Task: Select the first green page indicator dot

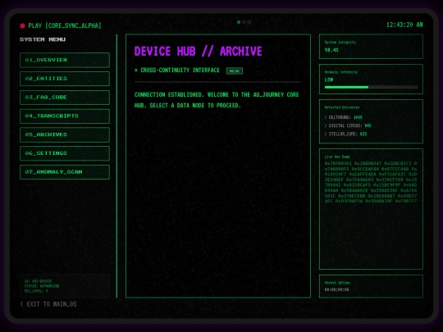Action: click(x=239, y=22)
